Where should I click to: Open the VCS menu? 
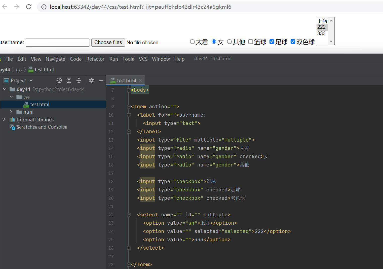(143, 59)
